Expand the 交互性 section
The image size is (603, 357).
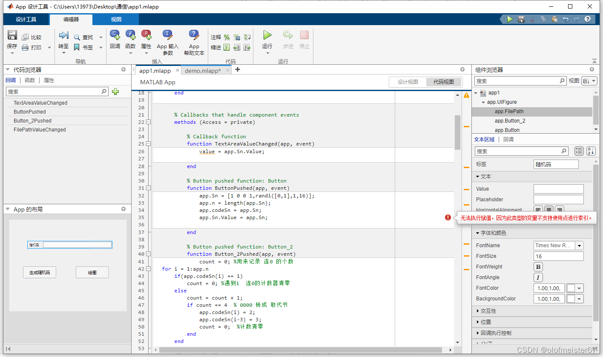coord(488,311)
